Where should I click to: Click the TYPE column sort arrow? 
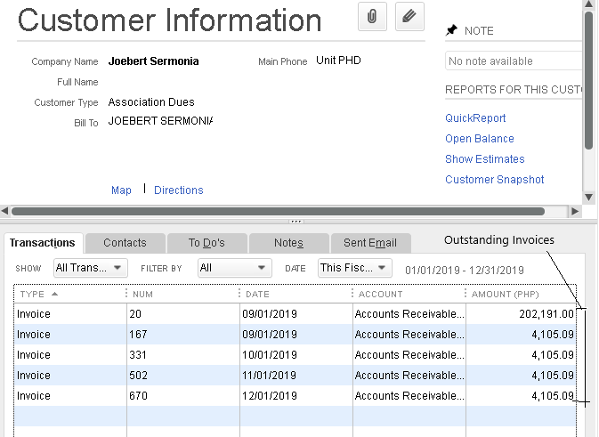click(54, 294)
